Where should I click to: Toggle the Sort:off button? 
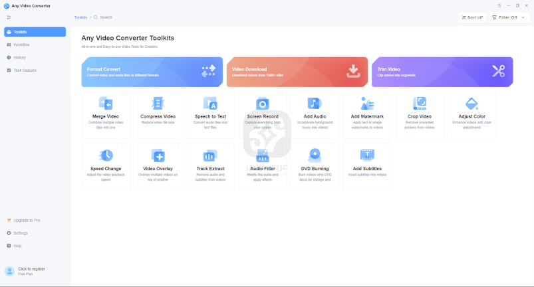(472, 17)
